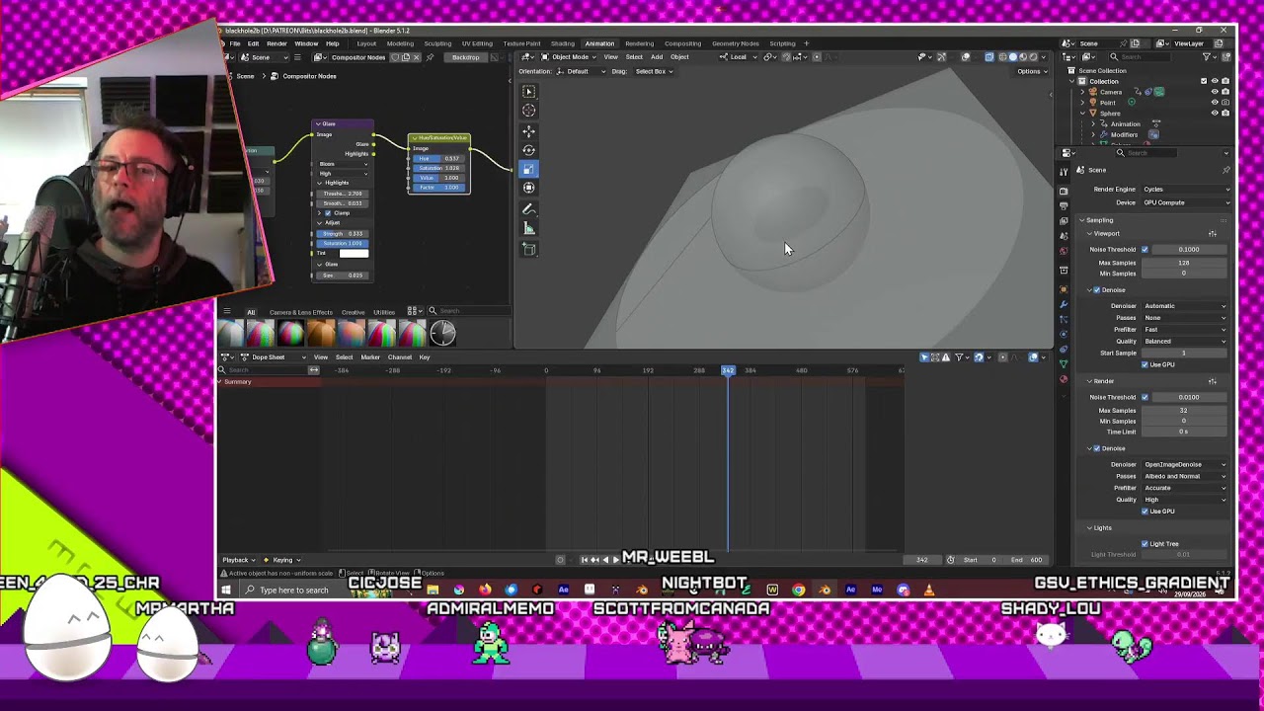The width and height of the screenshot is (1264, 711).
Task: Select the Move tool in viewport toolbar
Action: click(528, 131)
